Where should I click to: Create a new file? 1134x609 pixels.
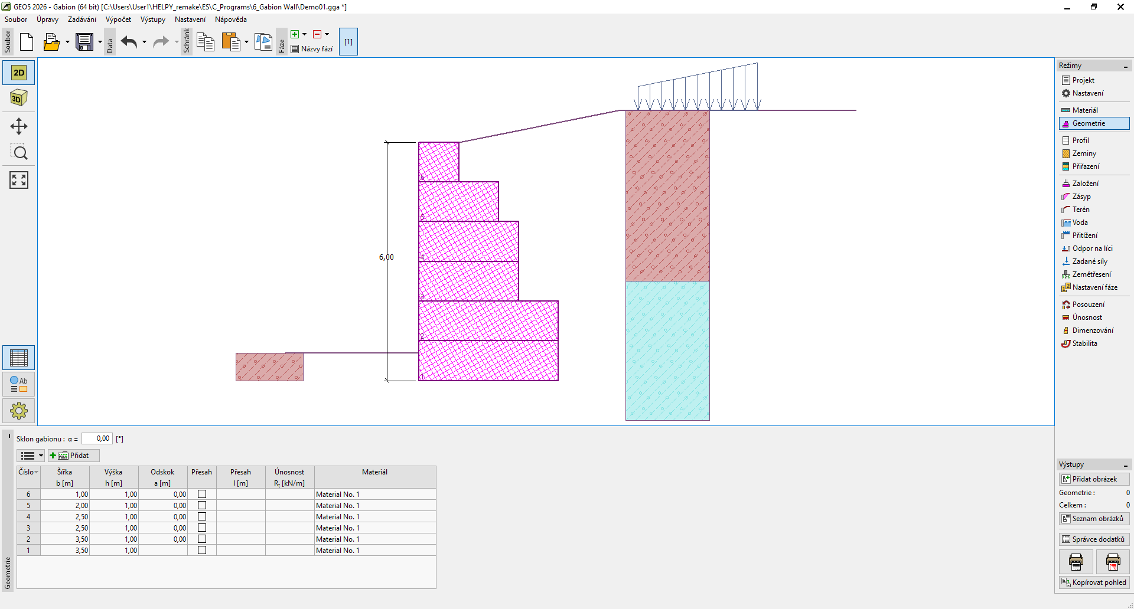click(27, 42)
